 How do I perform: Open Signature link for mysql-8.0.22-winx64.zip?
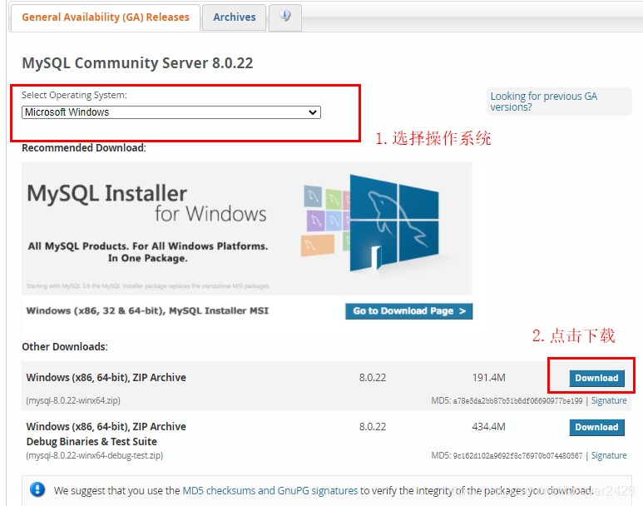click(609, 400)
